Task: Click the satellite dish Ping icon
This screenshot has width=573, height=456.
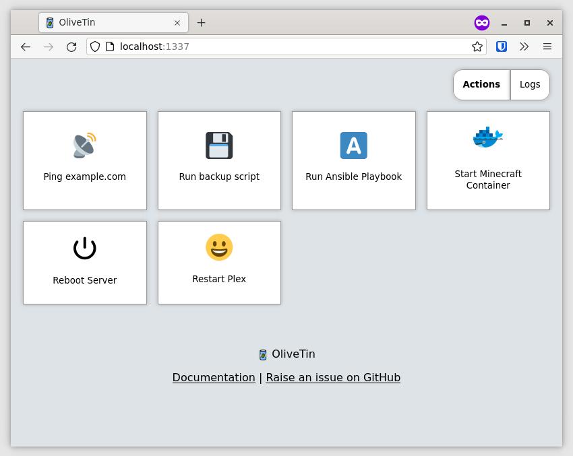Action: (85, 145)
